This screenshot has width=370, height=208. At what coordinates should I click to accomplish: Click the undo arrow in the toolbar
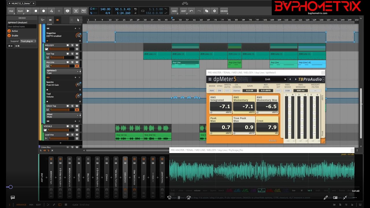pos(191,11)
